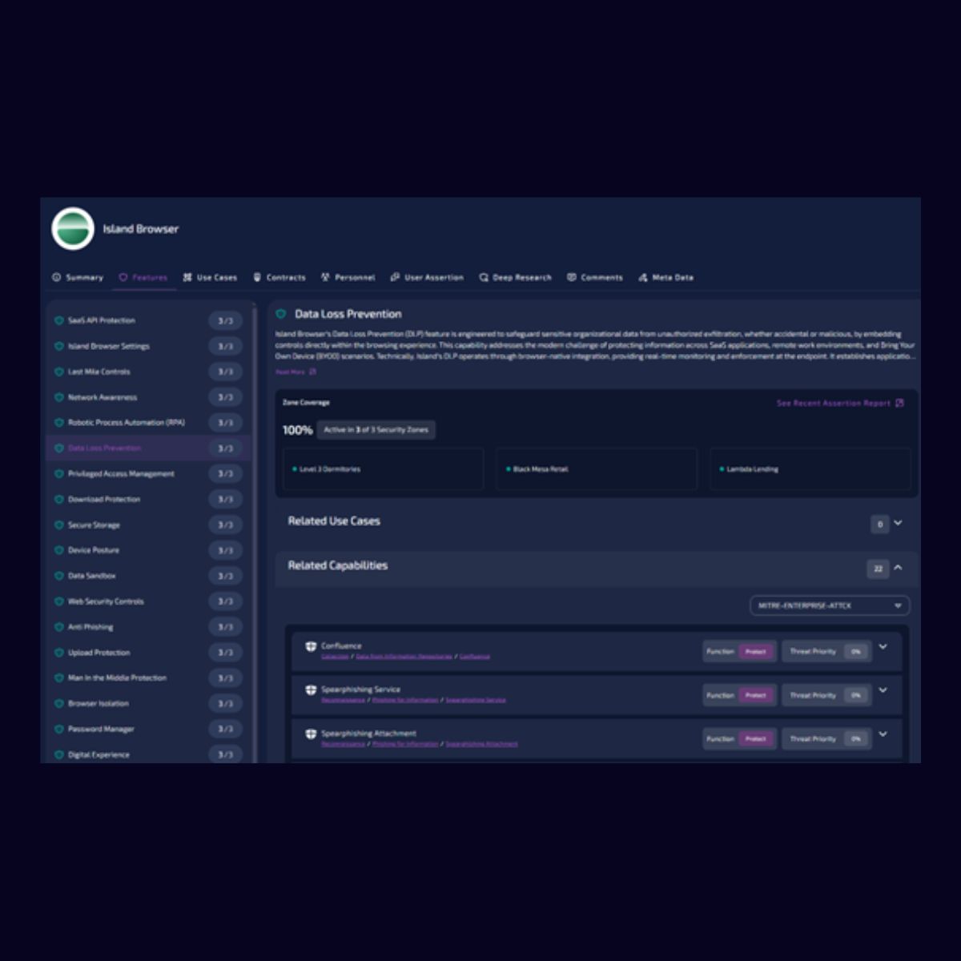Click shield icon beside Password Manager
961x961 pixels.
click(58, 729)
